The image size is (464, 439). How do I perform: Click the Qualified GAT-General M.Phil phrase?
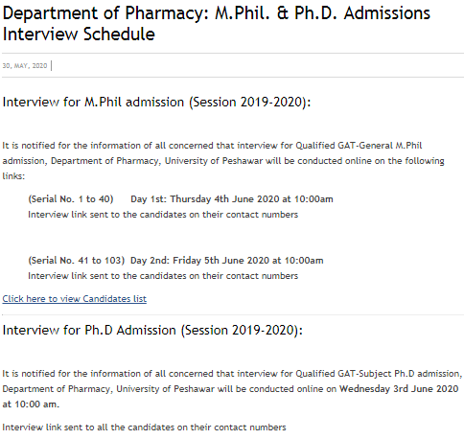[359, 146]
